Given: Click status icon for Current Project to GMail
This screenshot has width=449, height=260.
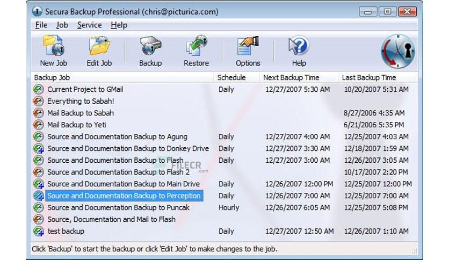Looking at the screenshot, I should (38, 89).
